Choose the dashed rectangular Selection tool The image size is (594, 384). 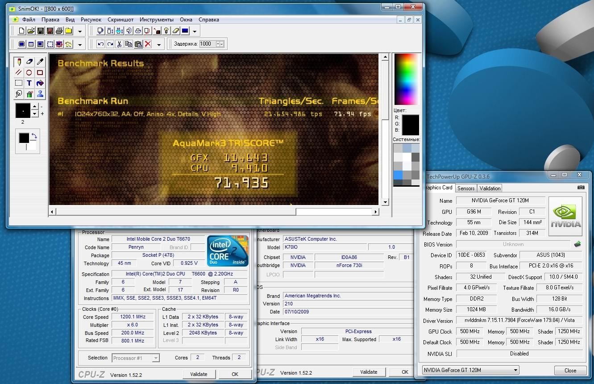(x=18, y=83)
